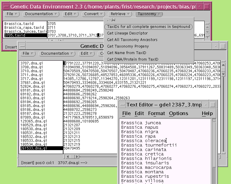
Task: Click Brassica tournefortii line in Text Editor
Action: pyautogui.click(x=149, y=145)
